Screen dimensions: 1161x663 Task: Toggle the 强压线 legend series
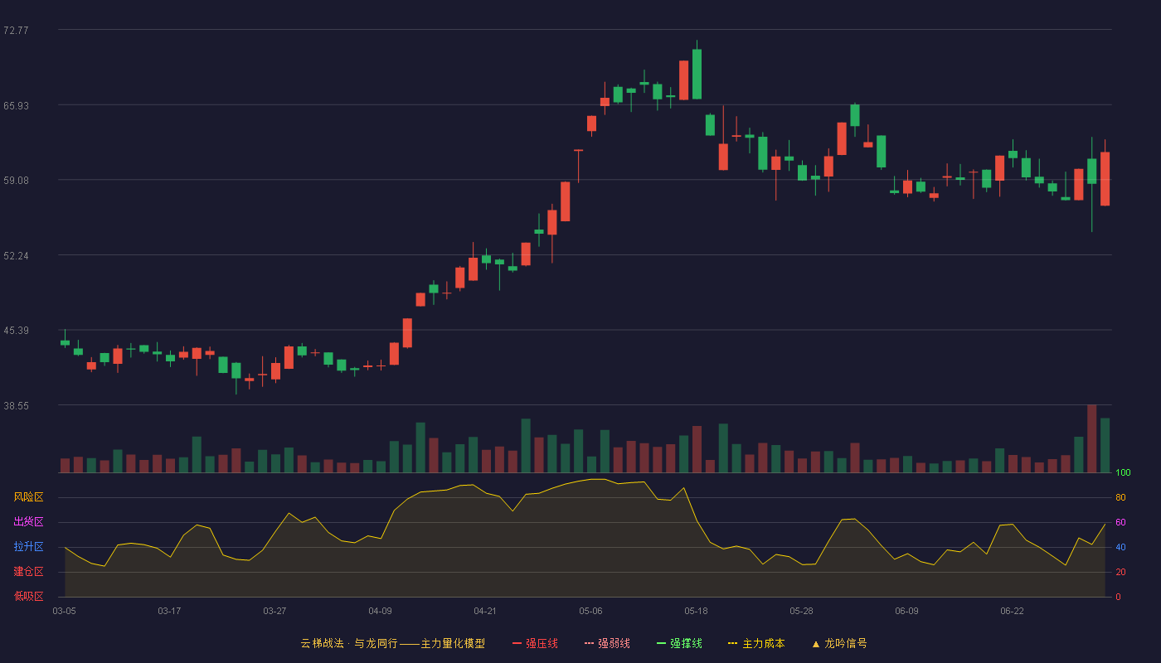(535, 643)
